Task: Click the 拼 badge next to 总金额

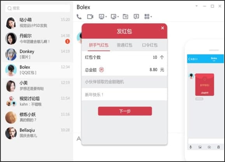Action: [101, 70]
